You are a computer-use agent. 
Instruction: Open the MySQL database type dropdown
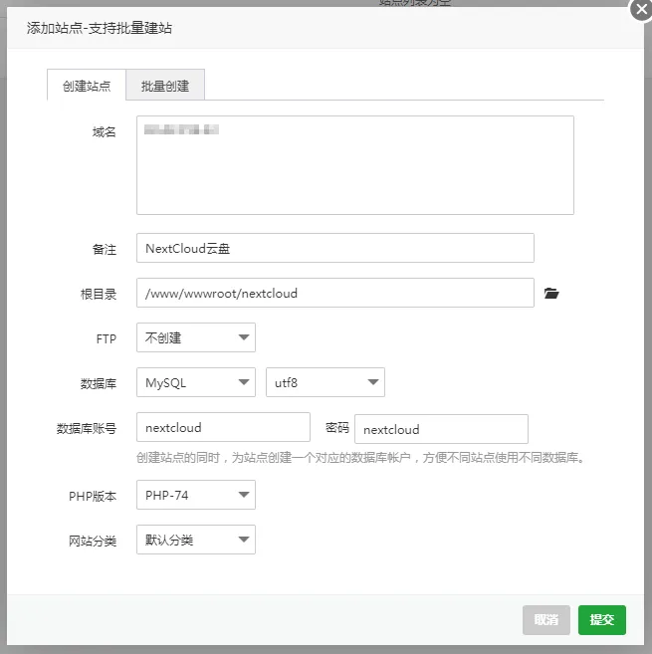(195, 382)
